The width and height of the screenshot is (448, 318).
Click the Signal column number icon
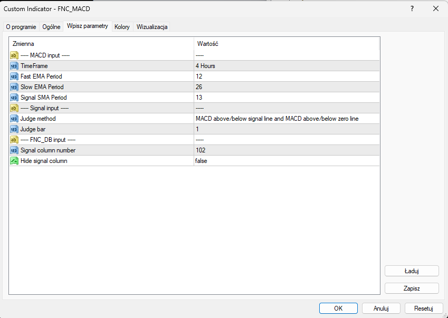click(x=14, y=150)
